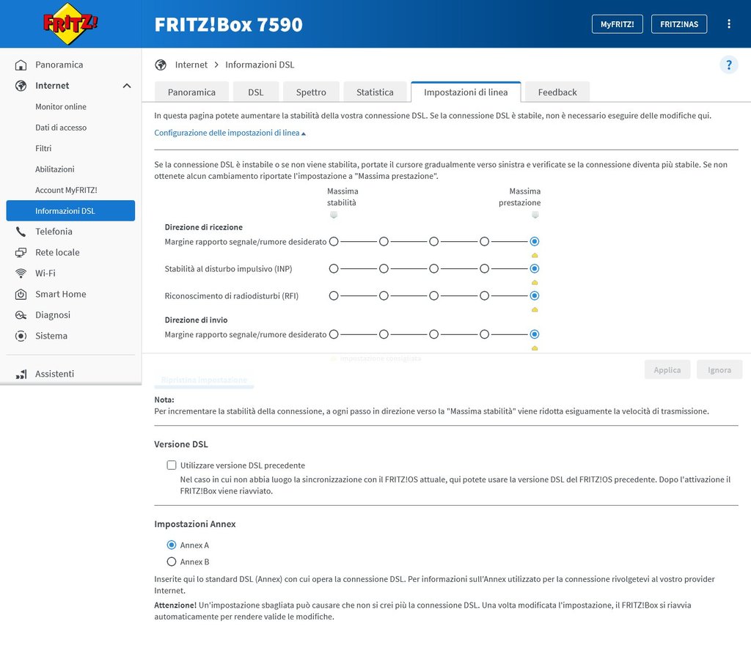Click the Ignora button

point(719,369)
